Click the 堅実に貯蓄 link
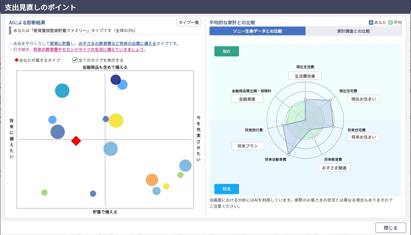This screenshot has width=411, height=235. coord(60,43)
